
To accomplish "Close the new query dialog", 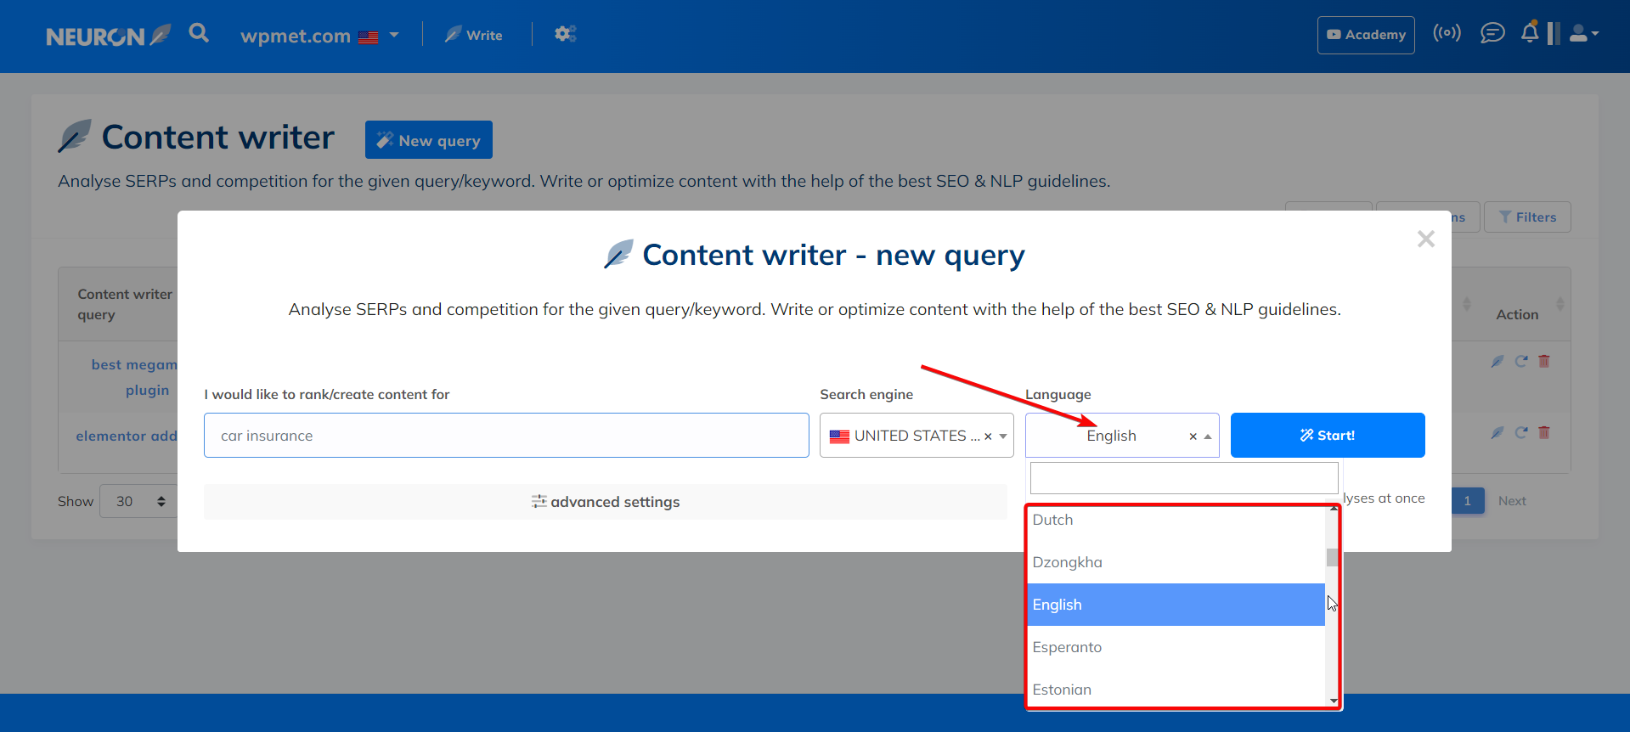I will tap(1426, 239).
